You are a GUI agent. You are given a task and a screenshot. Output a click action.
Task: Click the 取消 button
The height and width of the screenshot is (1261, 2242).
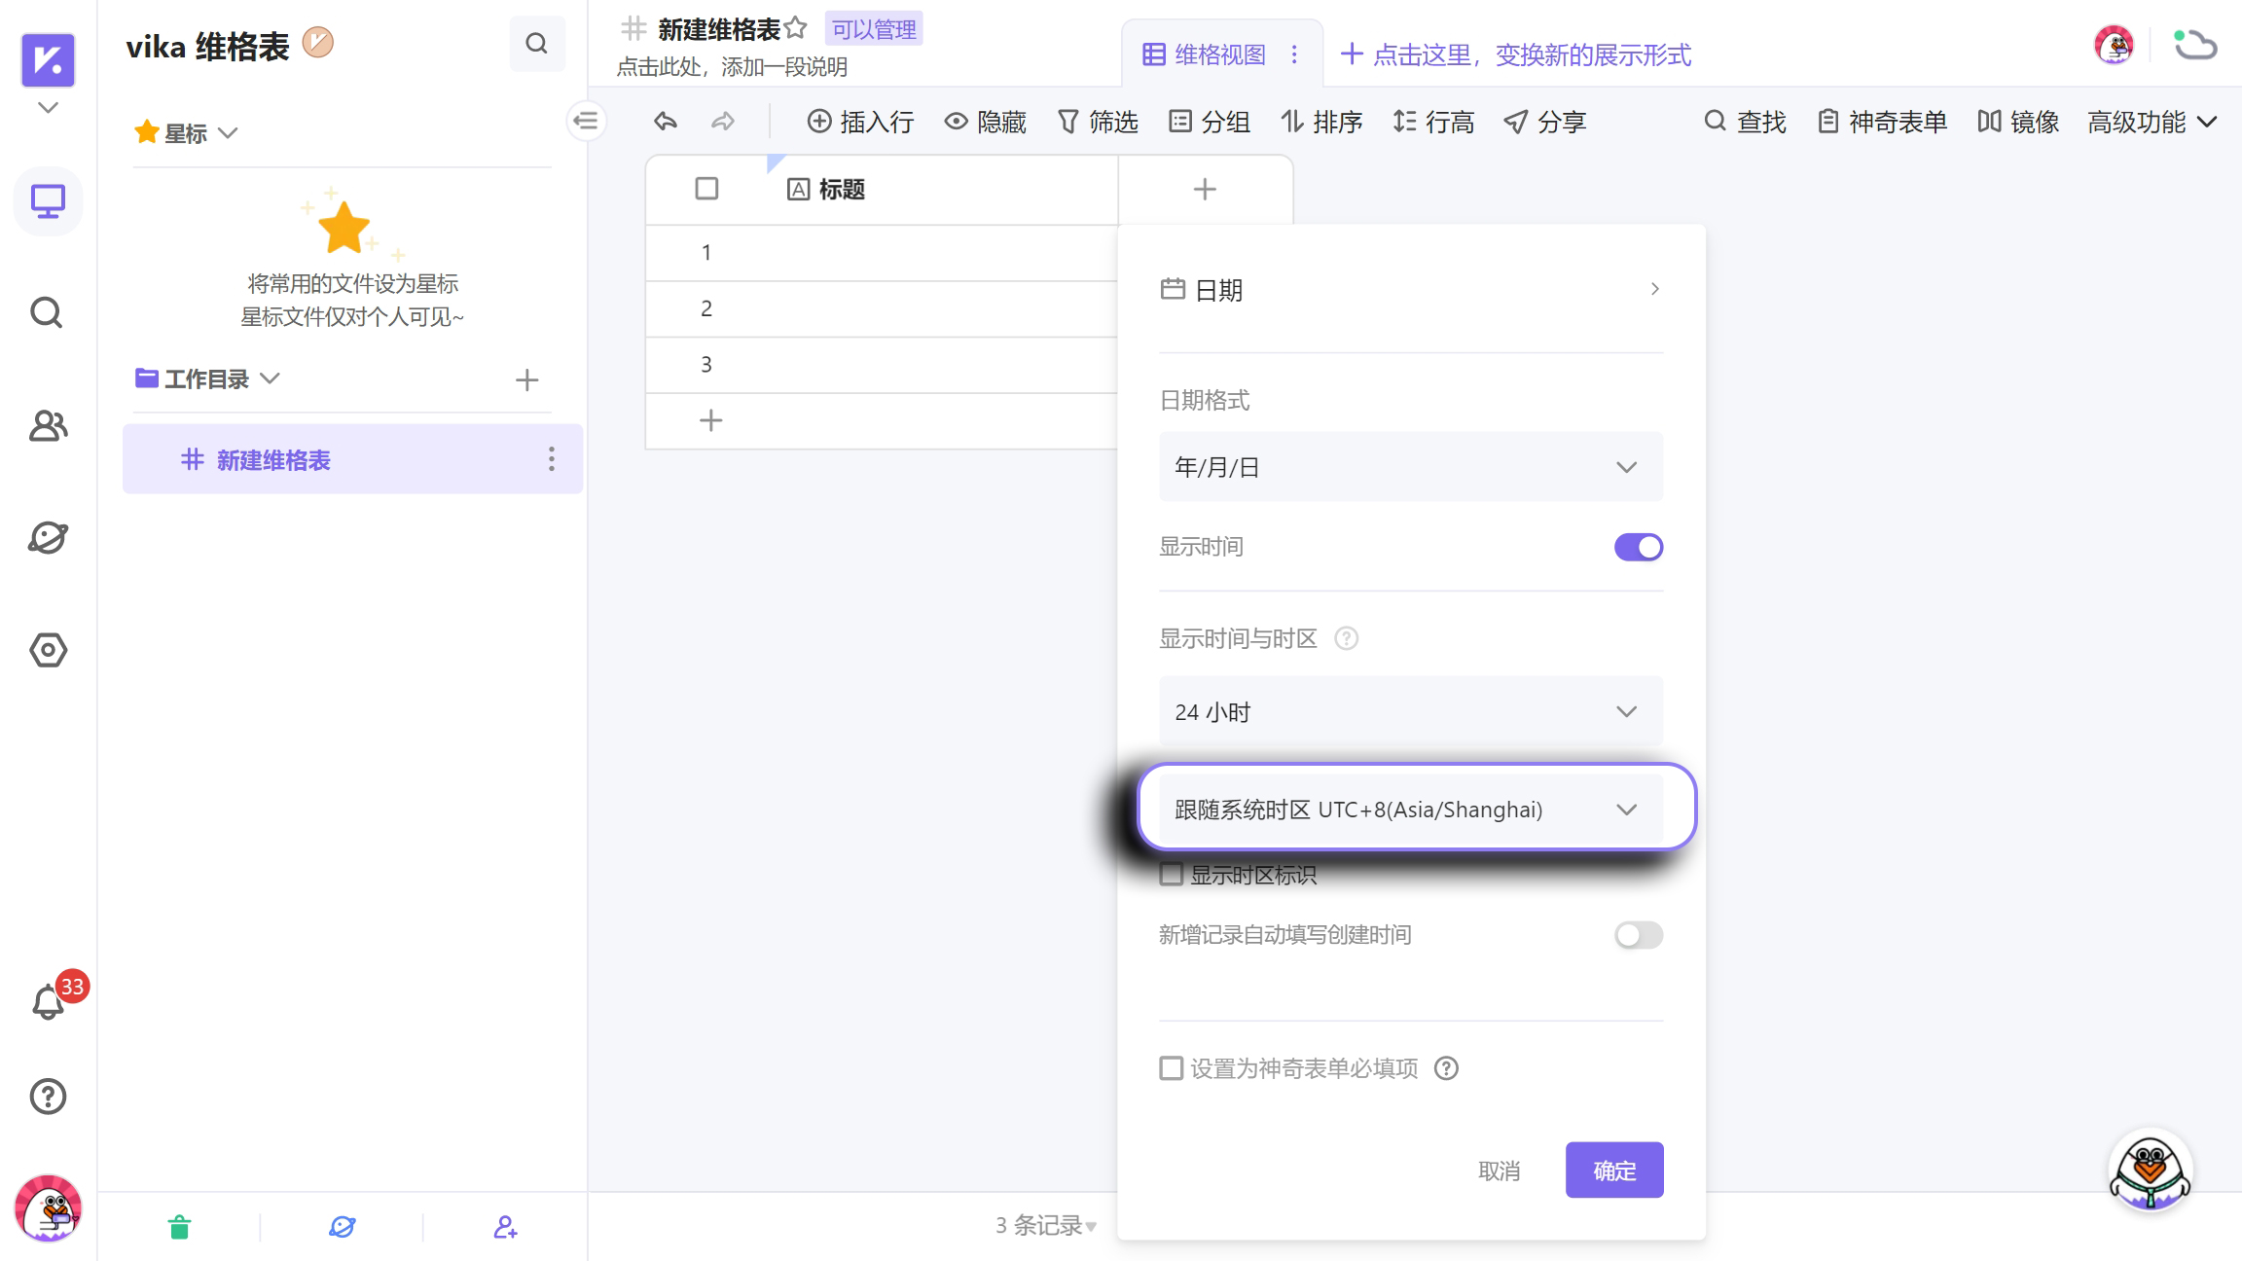pos(1499,1171)
